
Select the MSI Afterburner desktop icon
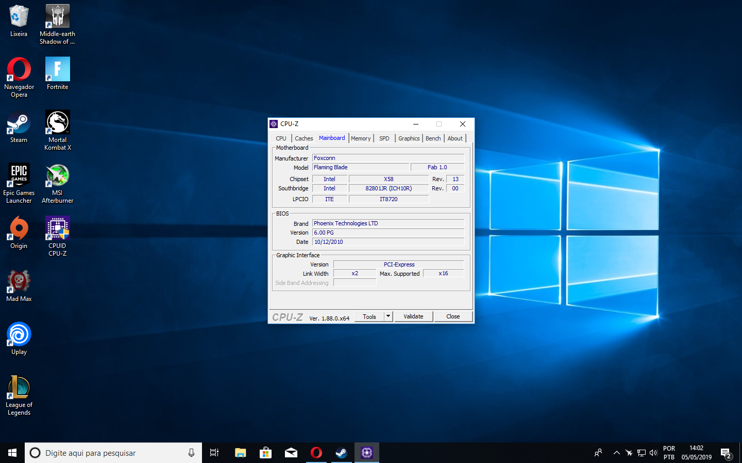(x=57, y=183)
